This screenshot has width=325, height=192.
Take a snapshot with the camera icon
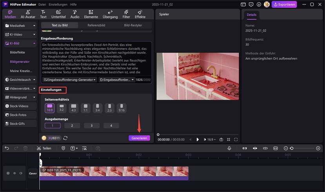click(221, 139)
